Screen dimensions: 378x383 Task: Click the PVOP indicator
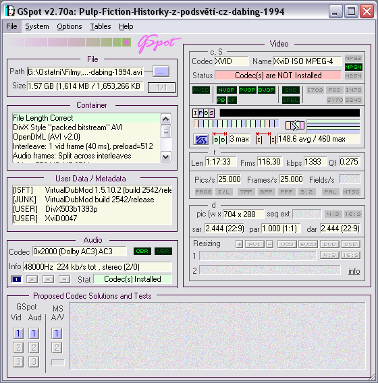247,90
